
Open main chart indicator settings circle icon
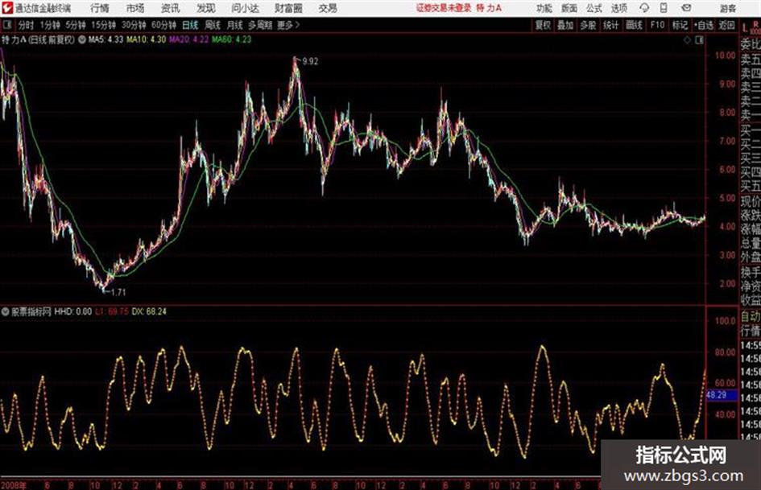82,39
